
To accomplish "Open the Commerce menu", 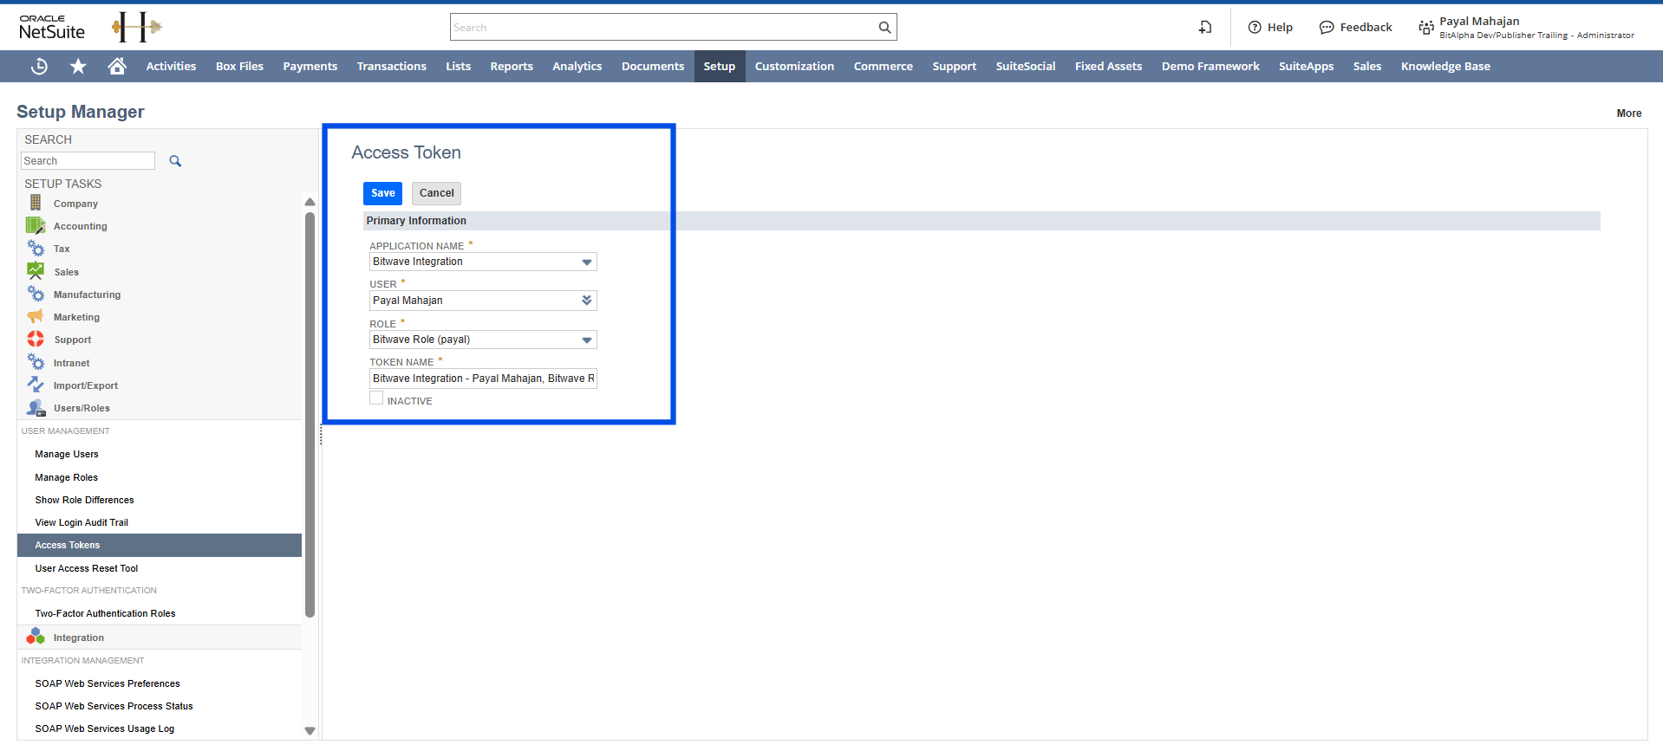I will [883, 66].
